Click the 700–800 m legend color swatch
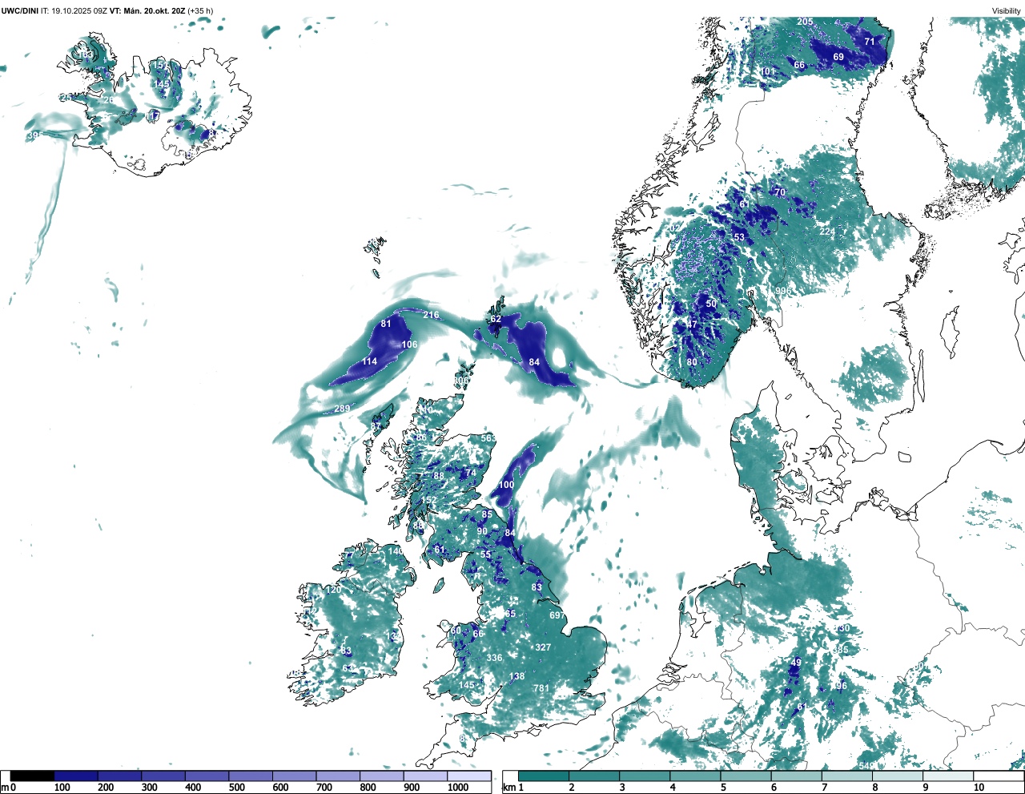Viewport: 1025px width, 794px height. pos(338,776)
